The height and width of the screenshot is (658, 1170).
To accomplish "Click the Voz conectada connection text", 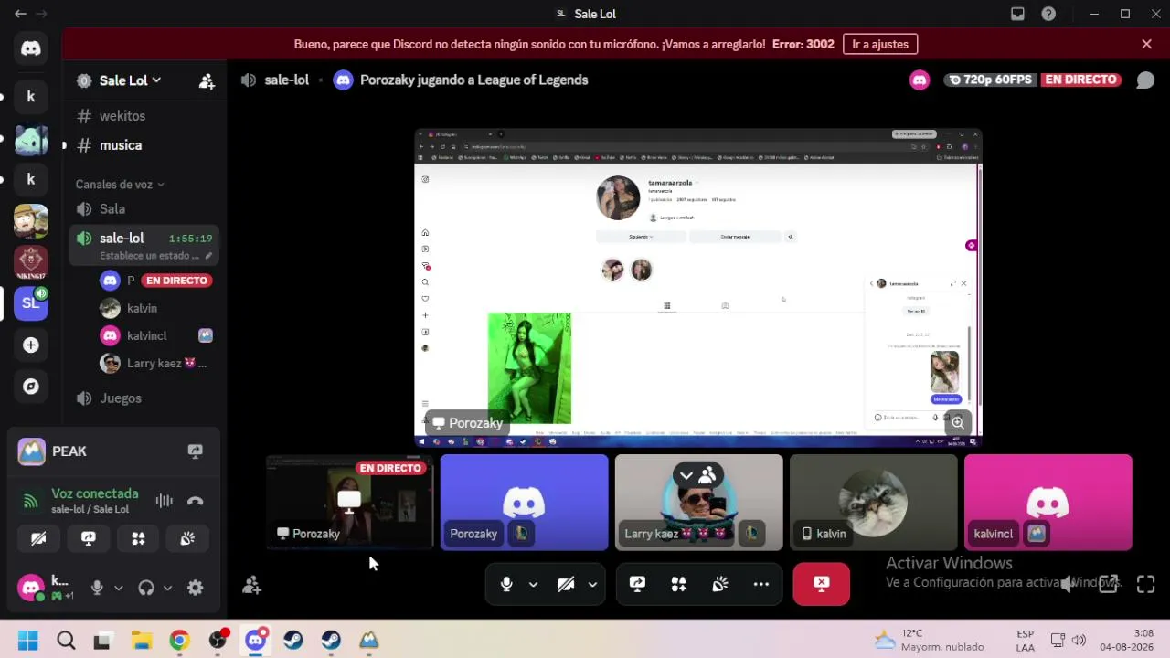I will click(95, 493).
